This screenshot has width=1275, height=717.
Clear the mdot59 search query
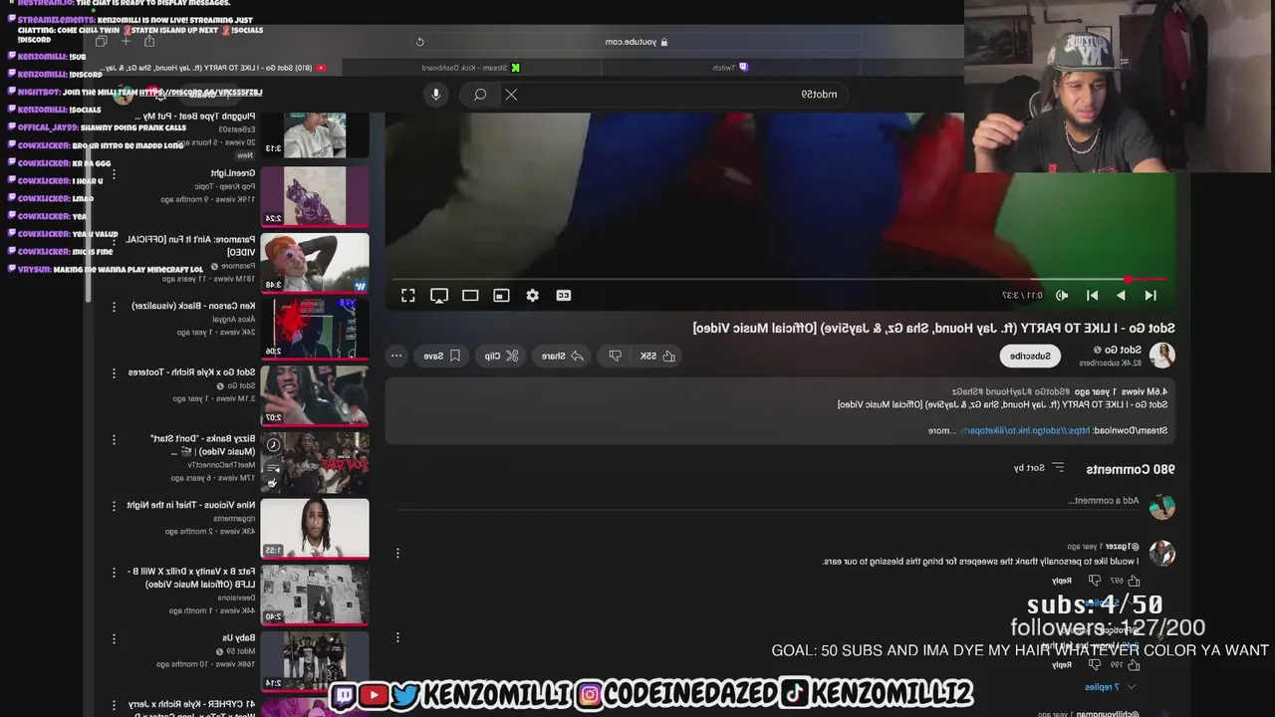click(x=511, y=95)
